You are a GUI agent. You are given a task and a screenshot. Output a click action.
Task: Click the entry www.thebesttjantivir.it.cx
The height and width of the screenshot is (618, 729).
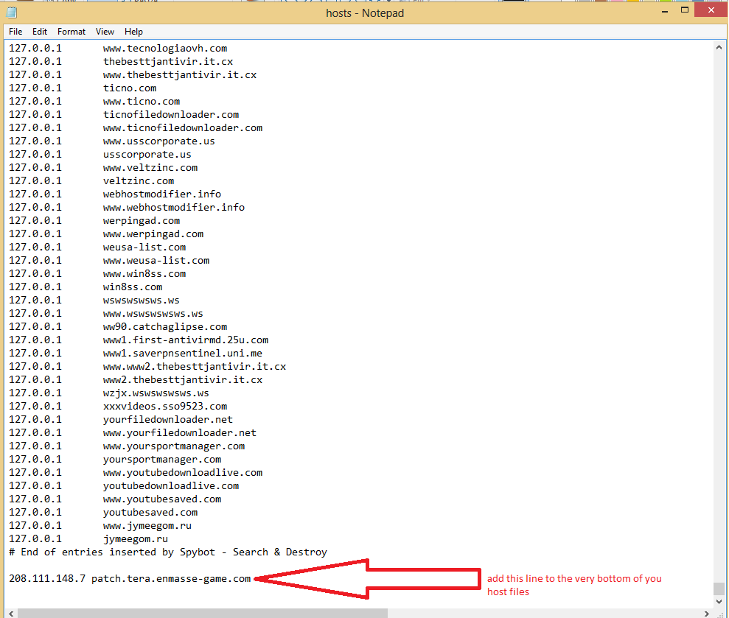click(x=179, y=75)
